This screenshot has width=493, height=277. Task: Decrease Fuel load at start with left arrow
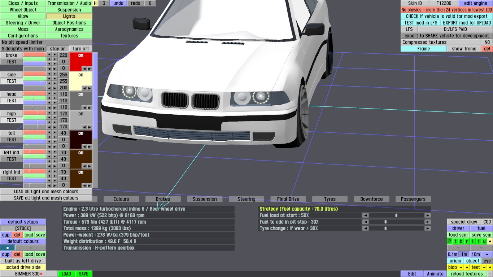366,215
